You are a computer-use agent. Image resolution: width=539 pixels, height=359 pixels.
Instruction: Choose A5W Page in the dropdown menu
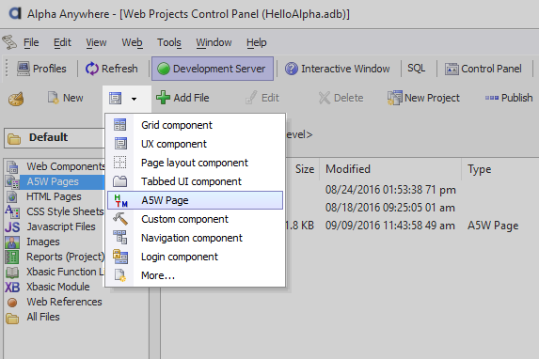click(x=195, y=200)
